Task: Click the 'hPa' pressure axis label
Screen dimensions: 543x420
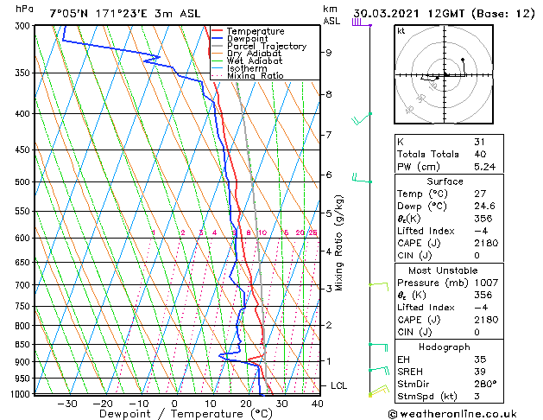Action: 24,9
